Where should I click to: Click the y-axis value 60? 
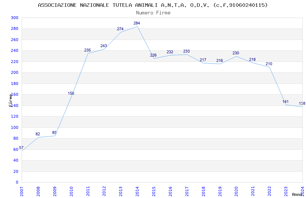tap(16, 150)
